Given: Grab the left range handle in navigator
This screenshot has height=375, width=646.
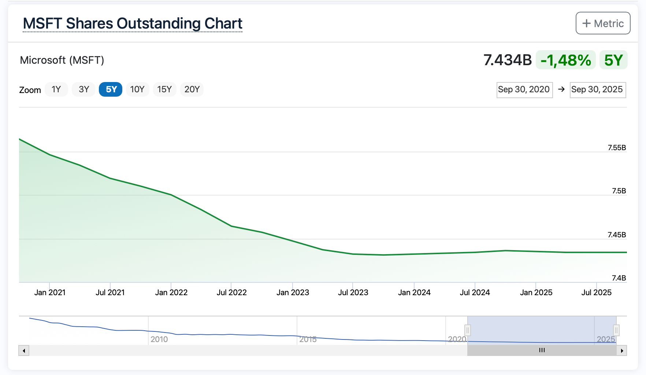Looking at the screenshot, I should pos(467,330).
